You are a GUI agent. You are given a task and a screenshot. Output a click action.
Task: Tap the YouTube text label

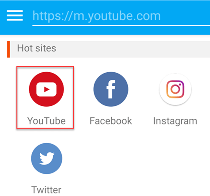pyautogui.click(x=46, y=121)
